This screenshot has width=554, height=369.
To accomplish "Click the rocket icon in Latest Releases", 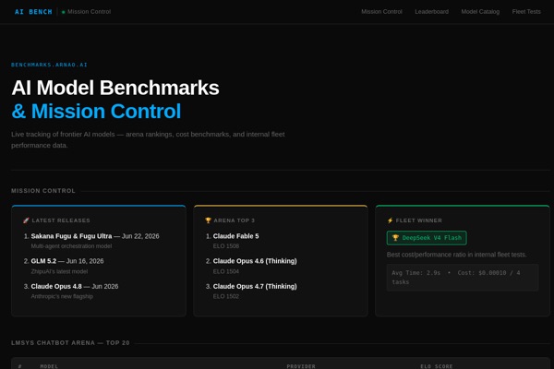I will [x=26, y=220].
